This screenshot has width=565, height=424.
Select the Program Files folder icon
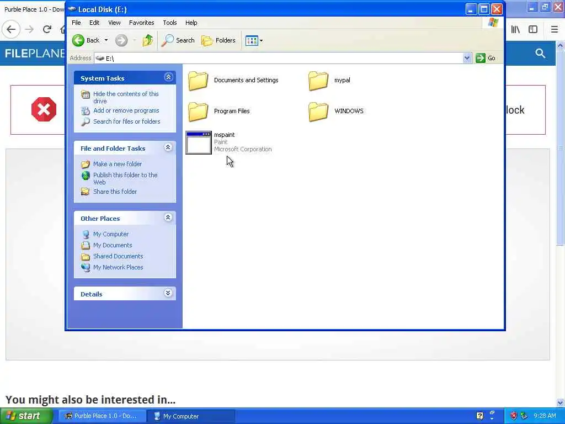coord(198,112)
